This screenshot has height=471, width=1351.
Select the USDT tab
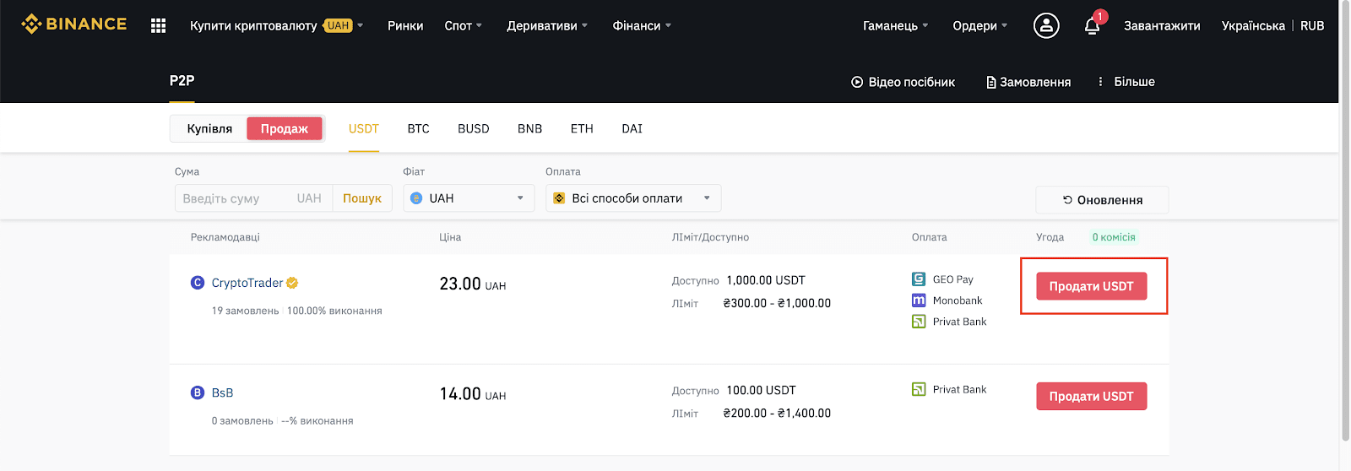364,128
